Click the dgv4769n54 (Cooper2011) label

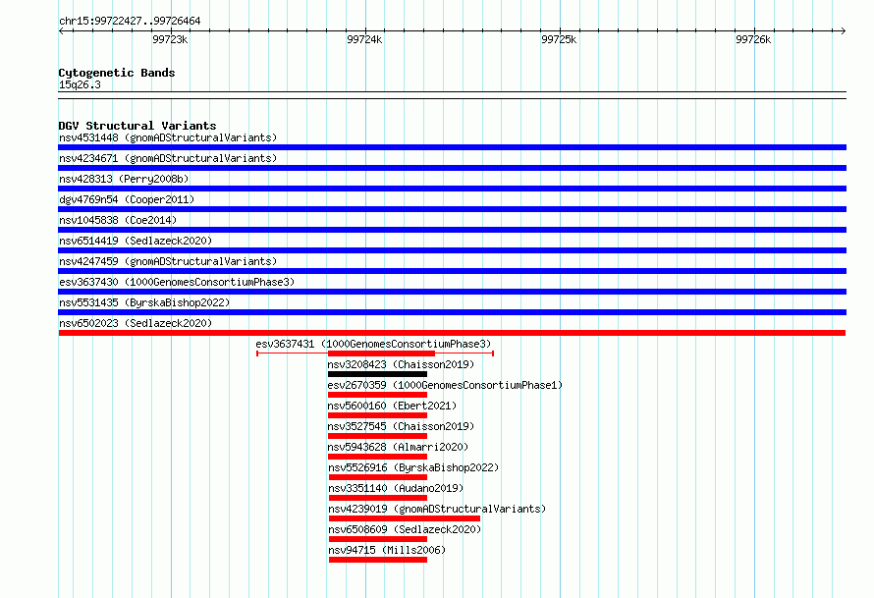pos(127,199)
